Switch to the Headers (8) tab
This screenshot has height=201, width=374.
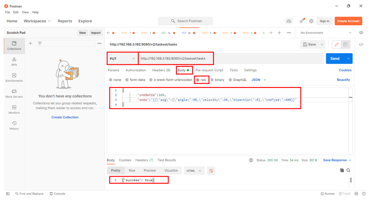pos(161,70)
